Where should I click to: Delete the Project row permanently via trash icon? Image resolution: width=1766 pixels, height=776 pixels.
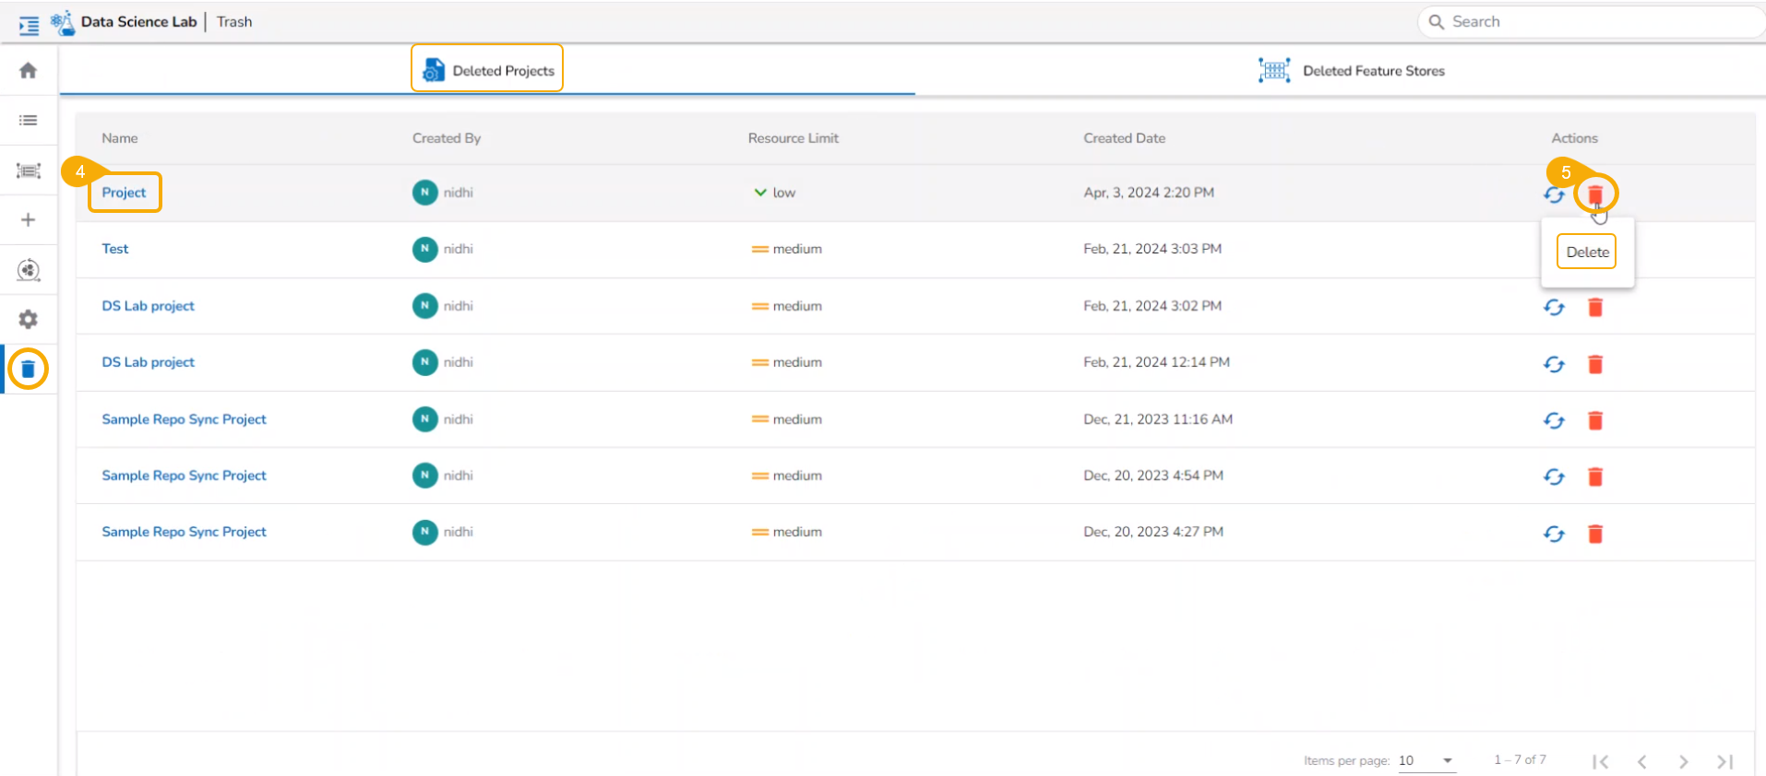[1595, 194]
